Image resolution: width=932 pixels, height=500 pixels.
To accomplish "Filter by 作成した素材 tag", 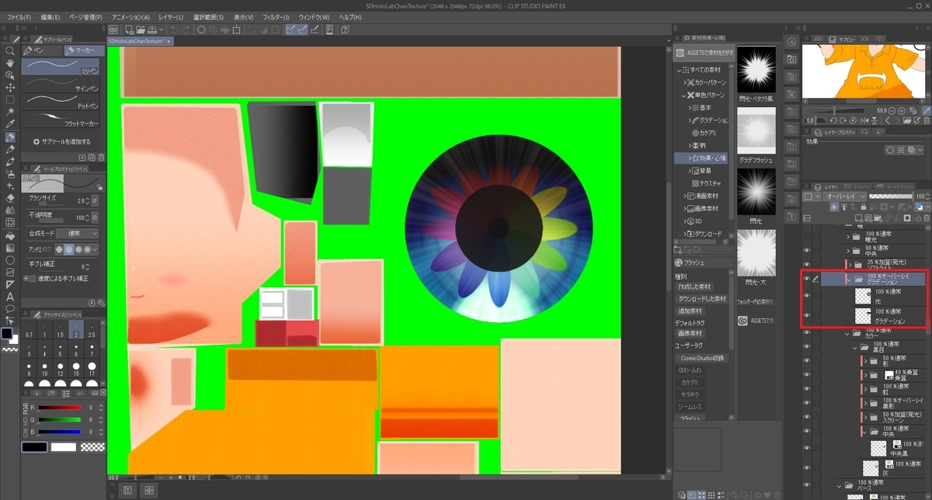I will (x=693, y=286).
